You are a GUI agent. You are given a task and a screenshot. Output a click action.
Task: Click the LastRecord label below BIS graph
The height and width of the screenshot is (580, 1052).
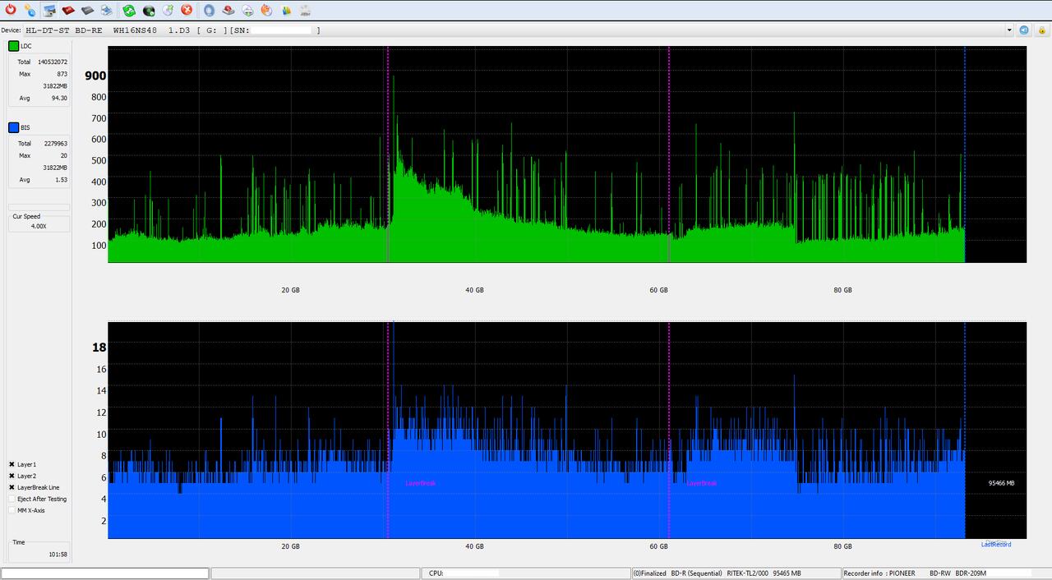(996, 544)
